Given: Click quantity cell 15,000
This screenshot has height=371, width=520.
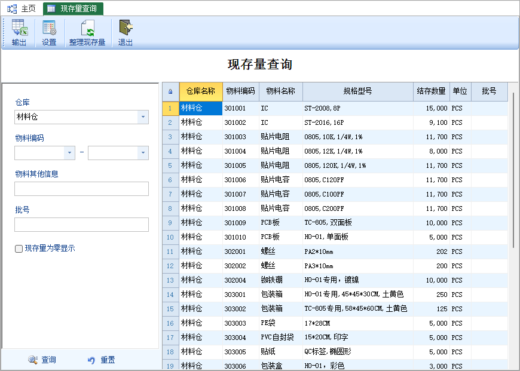Looking at the screenshot, I should coord(432,108).
